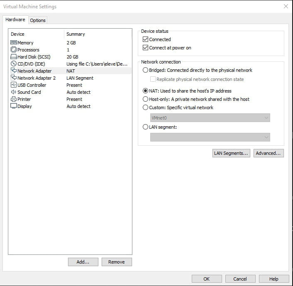The image size is (293, 286).
Task: Click the USB Controller icon
Action: pos(14,85)
